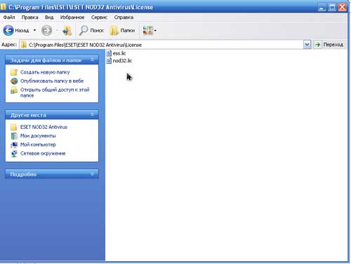Open Сетевое окружение link
Screen dimensions: 351x264
[x=43, y=153]
